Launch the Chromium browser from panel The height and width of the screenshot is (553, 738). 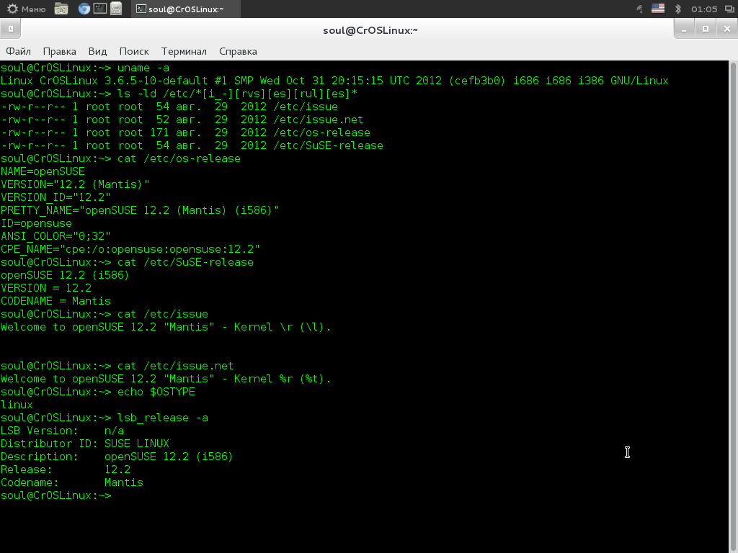click(84, 9)
